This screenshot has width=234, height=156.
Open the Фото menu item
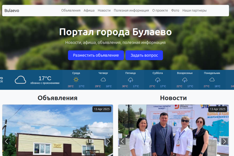(x=175, y=11)
